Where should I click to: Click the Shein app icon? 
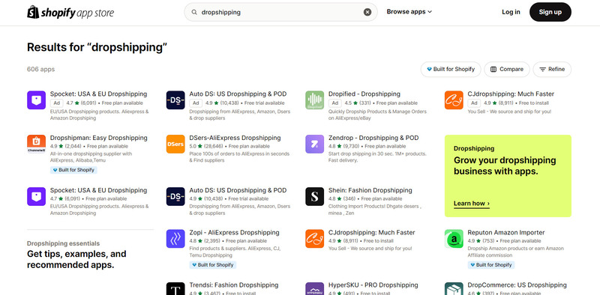coord(314,196)
